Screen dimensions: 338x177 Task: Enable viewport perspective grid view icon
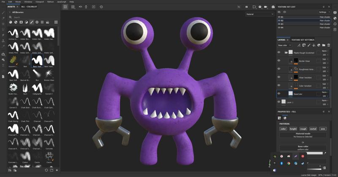click(x=65, y=7)
